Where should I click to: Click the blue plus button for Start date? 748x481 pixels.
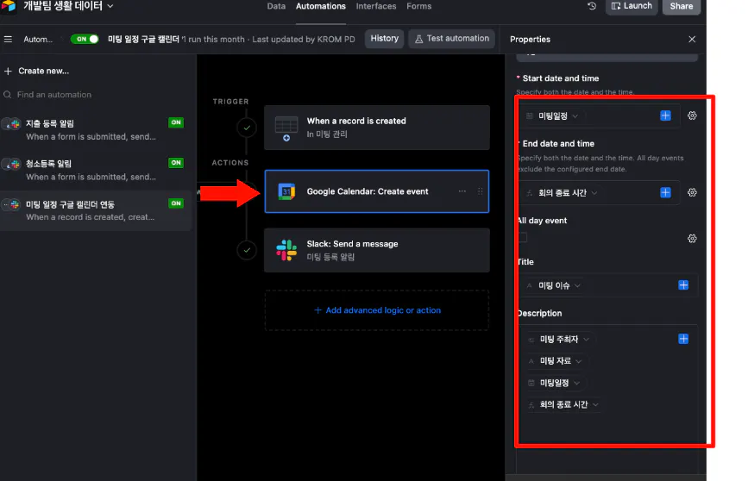pos(665,116)
